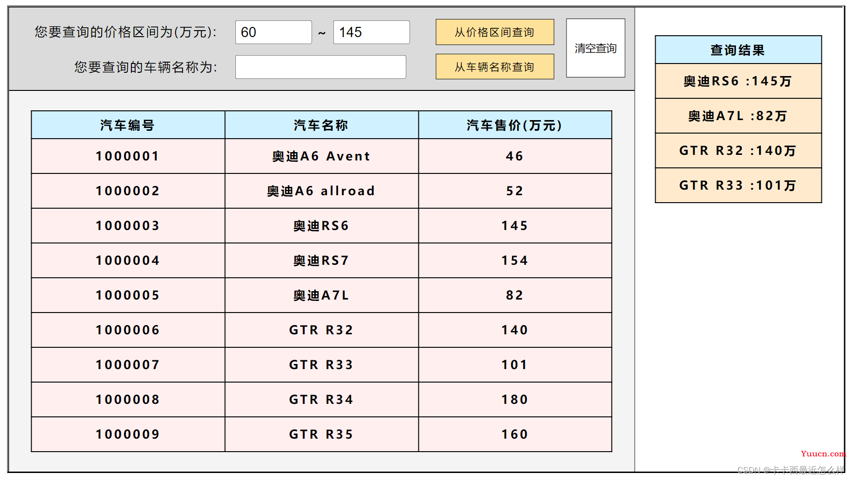Select the price cell 101 in table
Screen dimensions: 852x479
click(x=515, y=365)
